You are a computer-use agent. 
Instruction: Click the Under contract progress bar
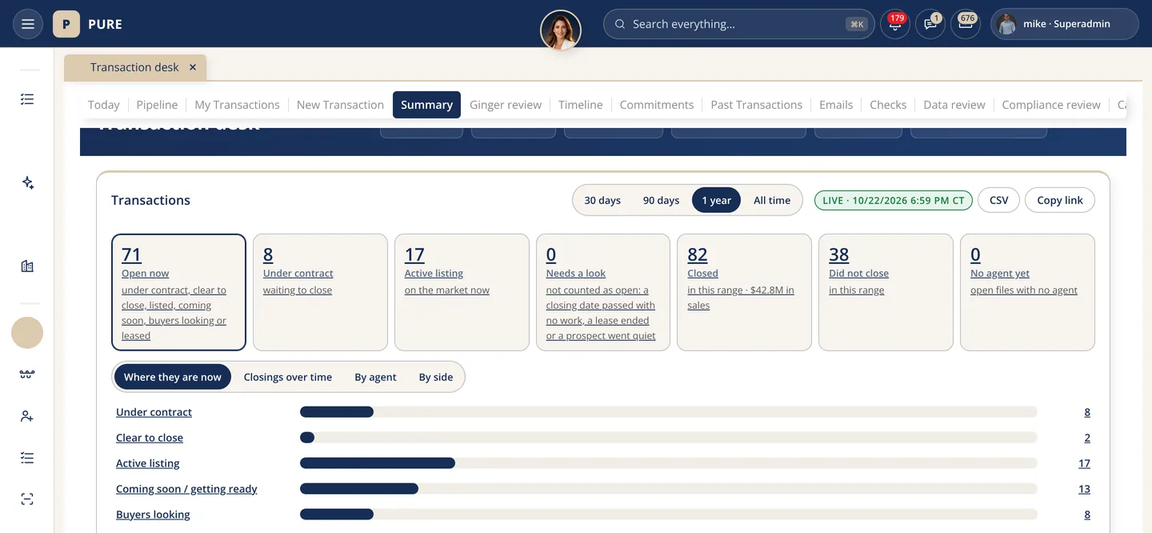coord(669,412)
